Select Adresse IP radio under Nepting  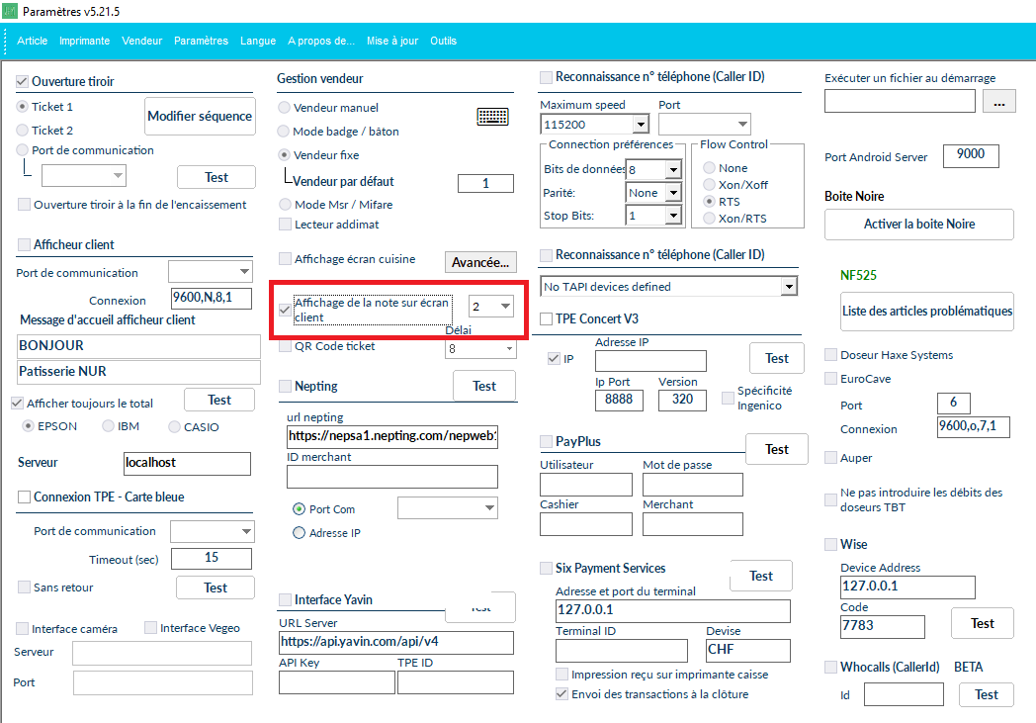tap(299, 533)
